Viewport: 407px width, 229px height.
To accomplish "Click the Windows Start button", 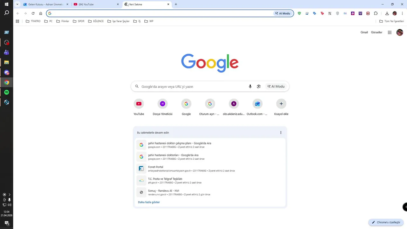I will tap(7, 4).
